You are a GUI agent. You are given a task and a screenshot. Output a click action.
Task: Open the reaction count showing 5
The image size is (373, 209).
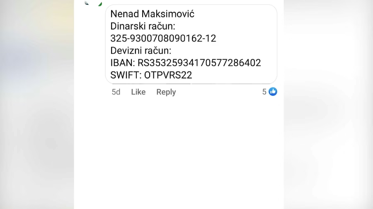pyautogui.click(x=264, y=92)
